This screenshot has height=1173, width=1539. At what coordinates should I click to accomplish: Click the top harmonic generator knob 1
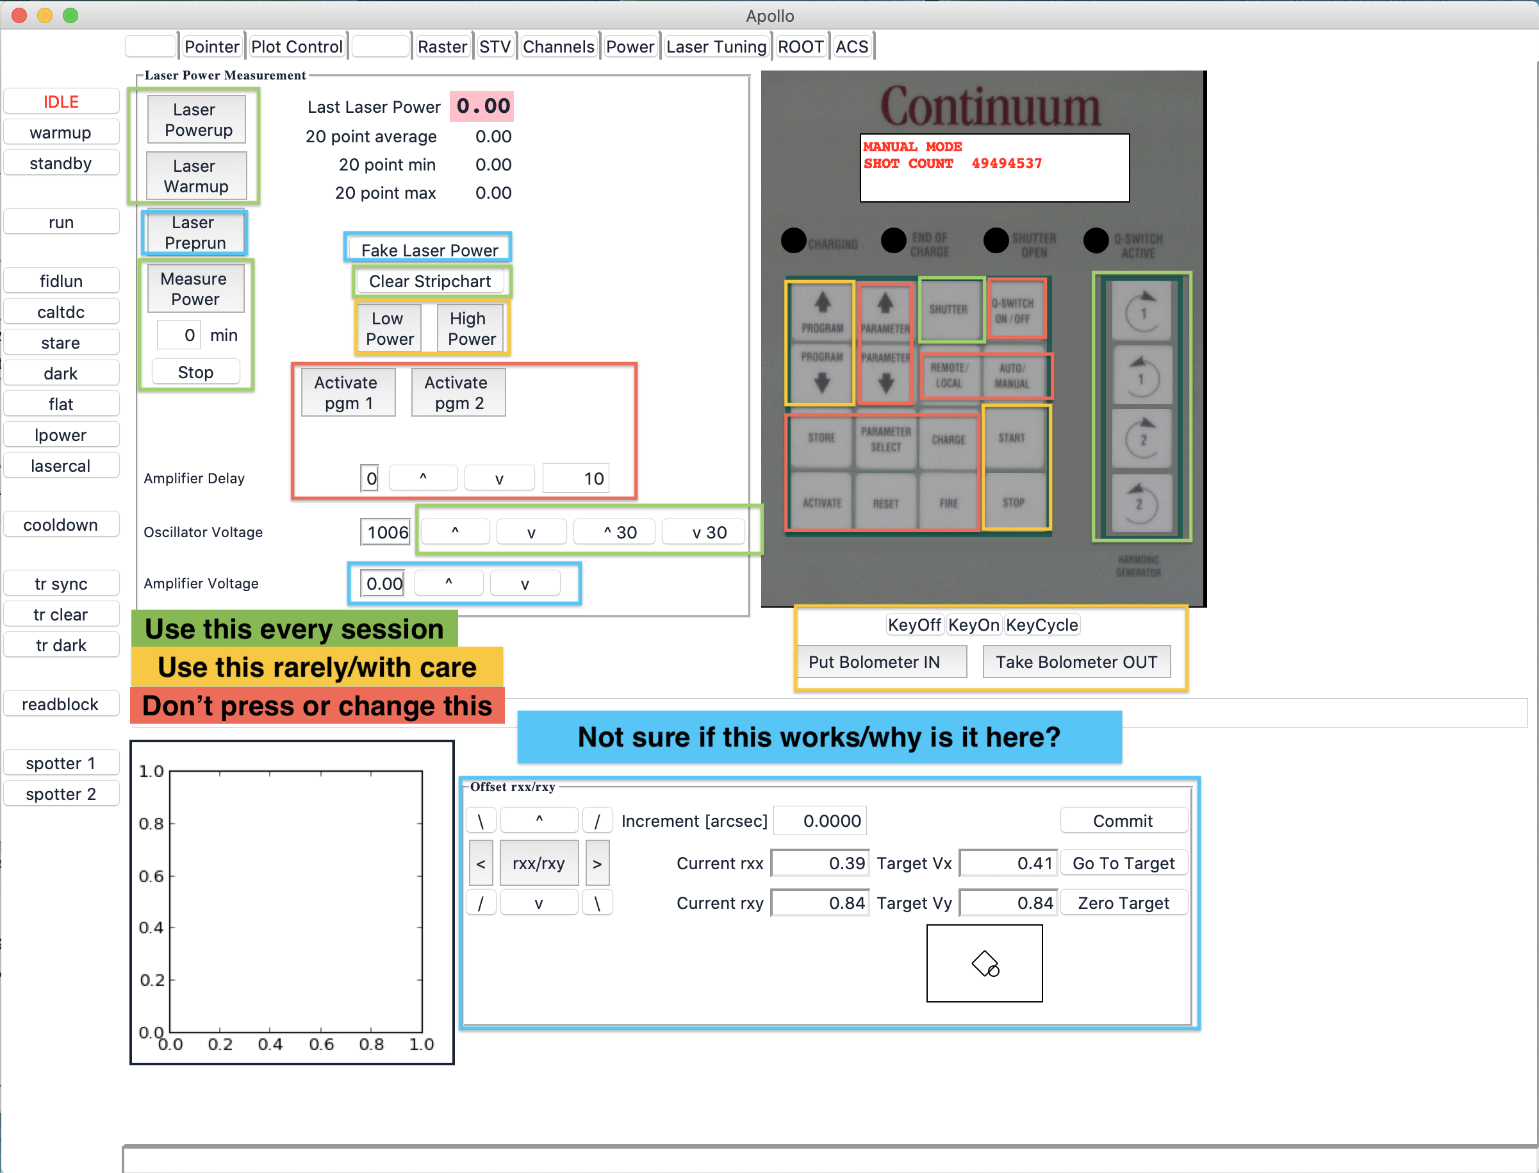coord(1142,312)
